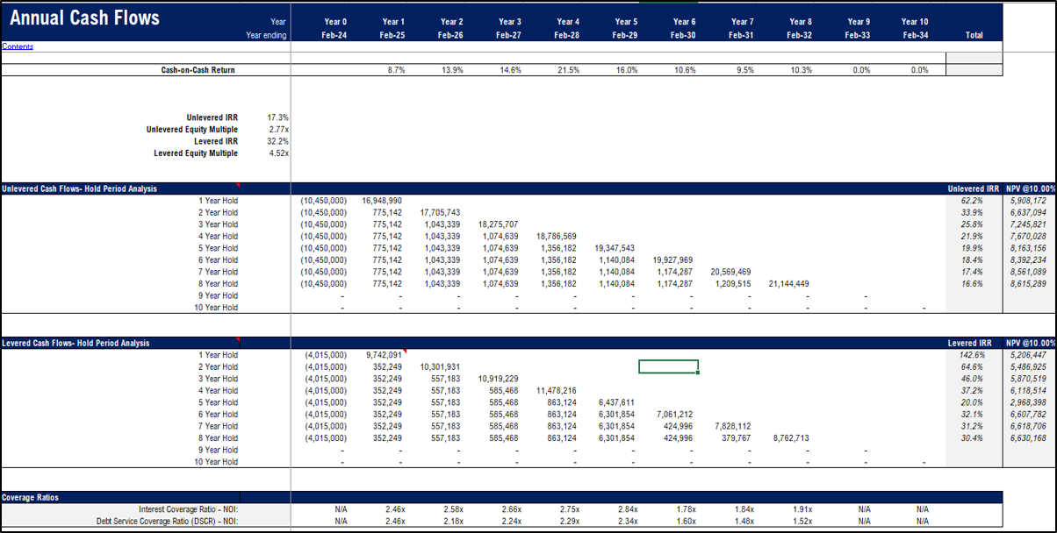The image size is (1057, 533).
Task: Select NPV value 5,908,172
Action: (x=1028, y=201)
